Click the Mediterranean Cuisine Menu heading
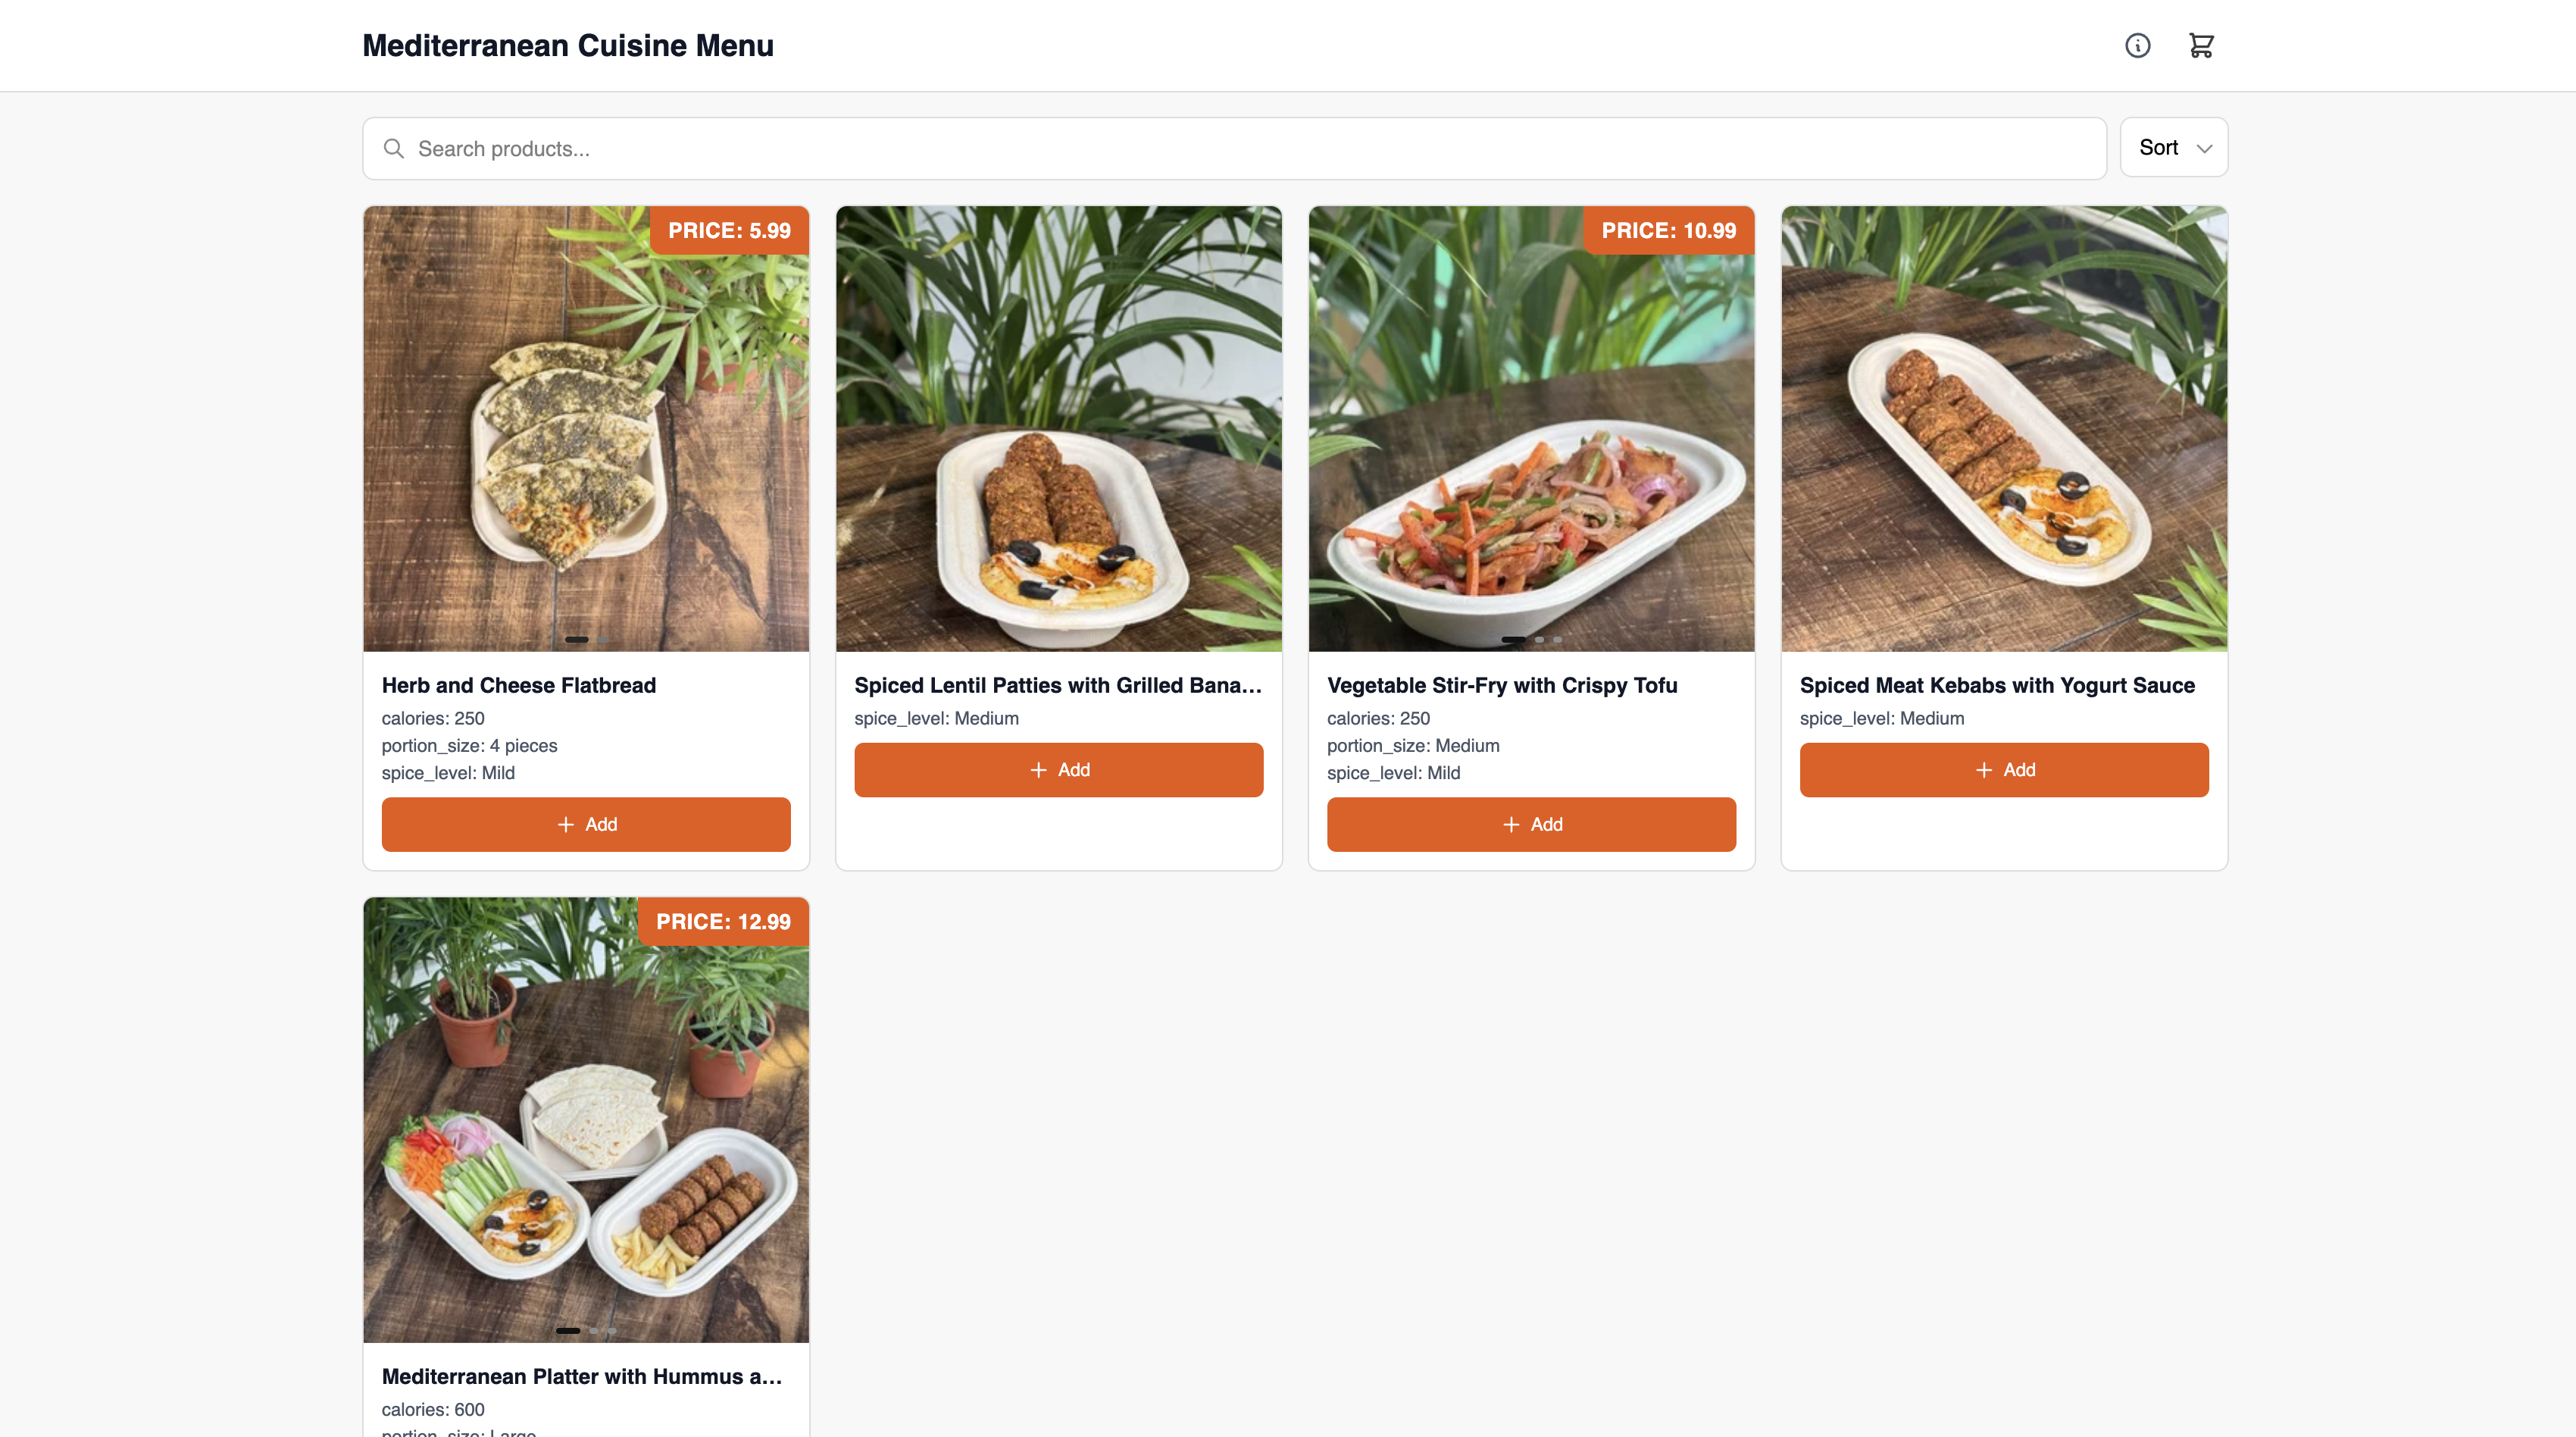This screenshot has height=1437, width=2576. [x=568, y=46]
